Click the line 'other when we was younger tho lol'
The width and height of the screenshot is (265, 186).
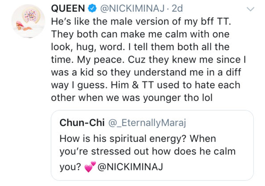pyautogui.click(x=132, y=98)
